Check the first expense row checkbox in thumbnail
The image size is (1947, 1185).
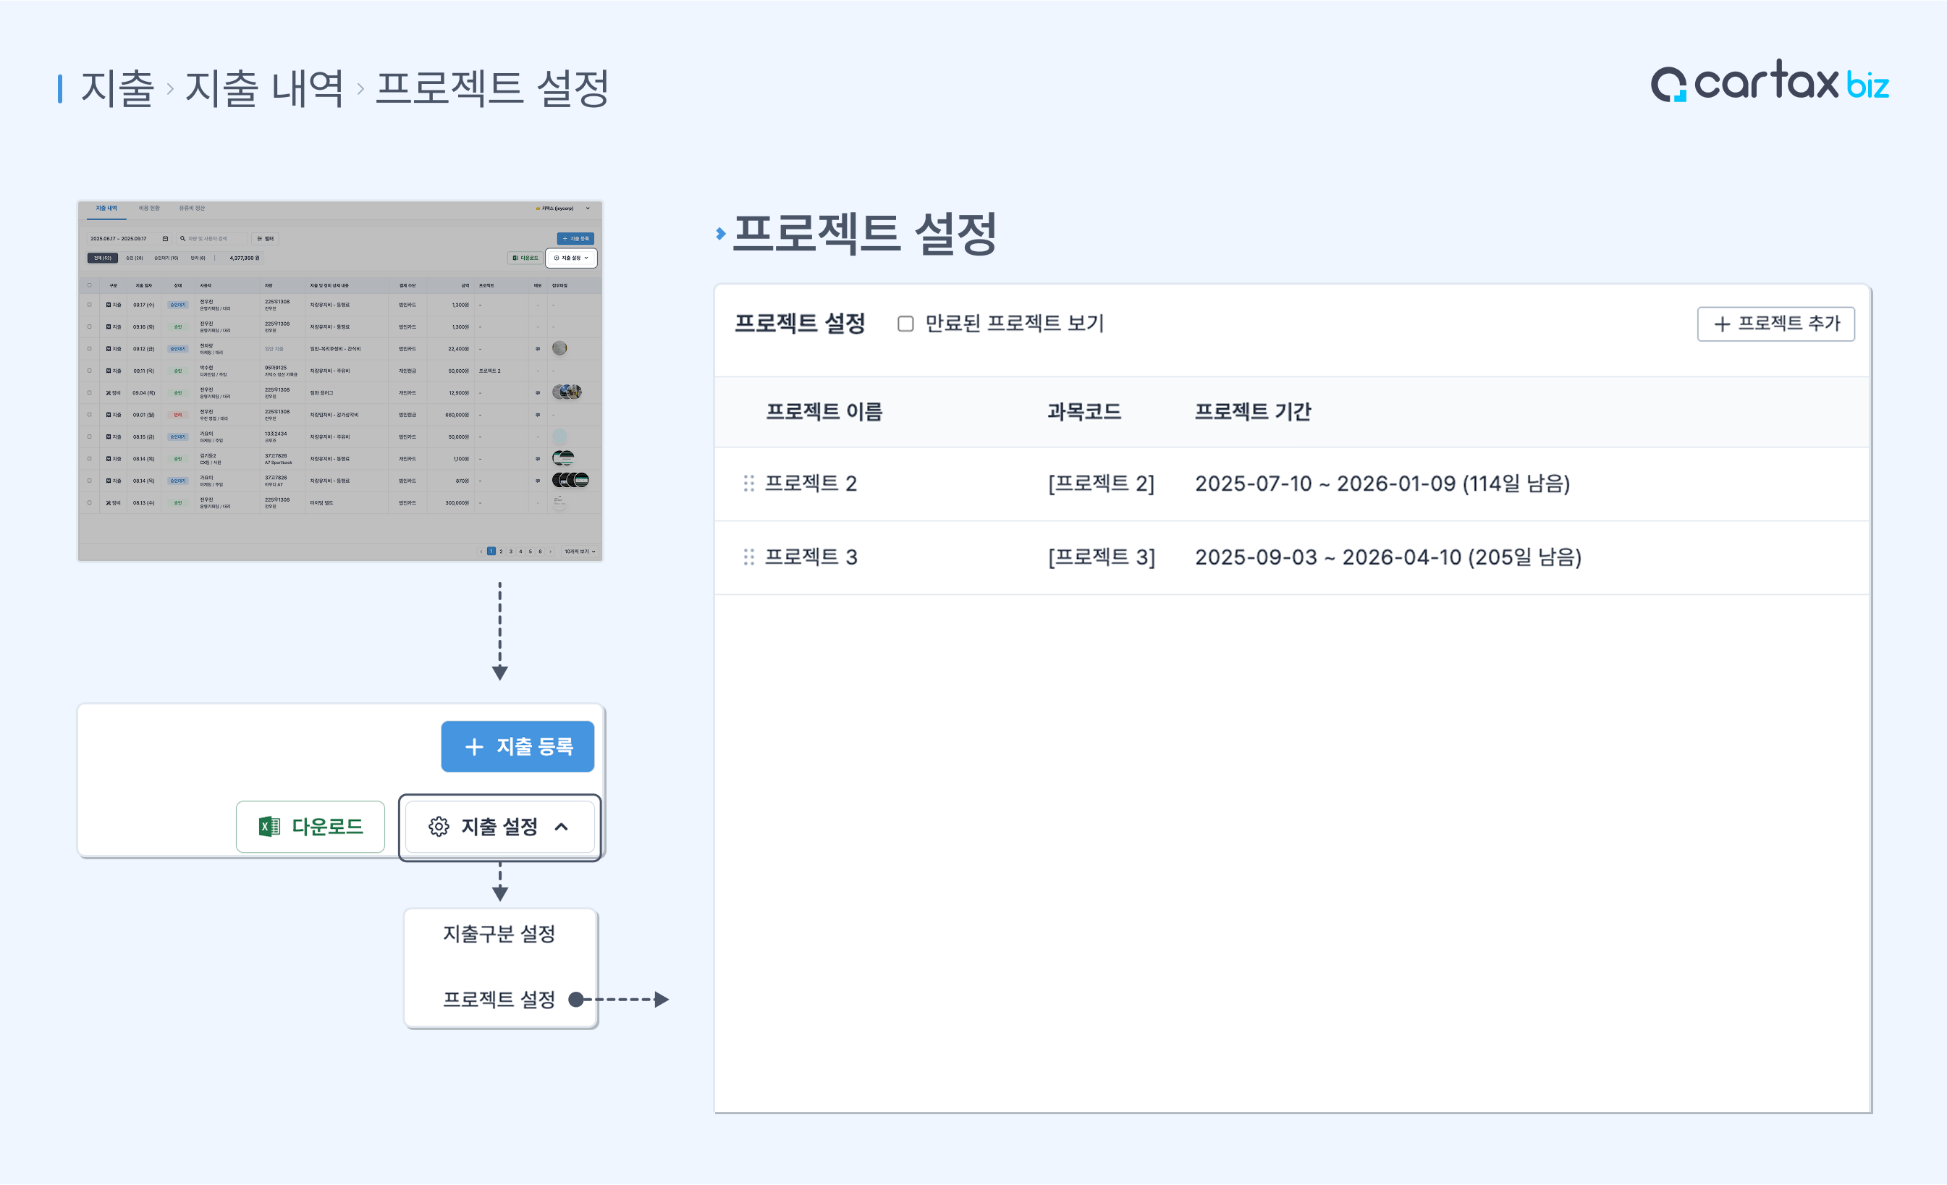(x=89, y=304)
